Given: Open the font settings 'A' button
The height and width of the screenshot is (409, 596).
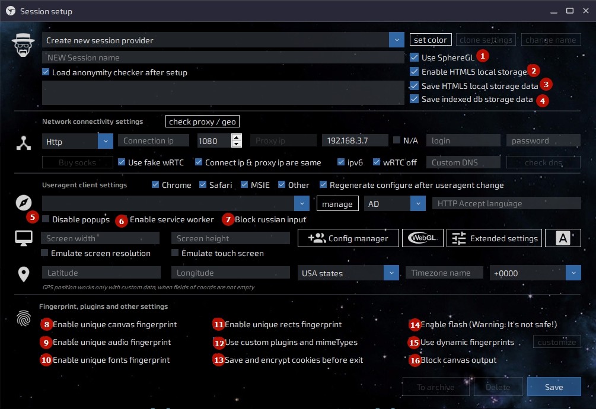Looking at the screenshot, I should pos(563,238).
